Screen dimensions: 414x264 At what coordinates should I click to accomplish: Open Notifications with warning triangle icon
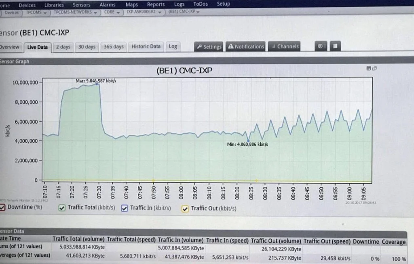246,46
